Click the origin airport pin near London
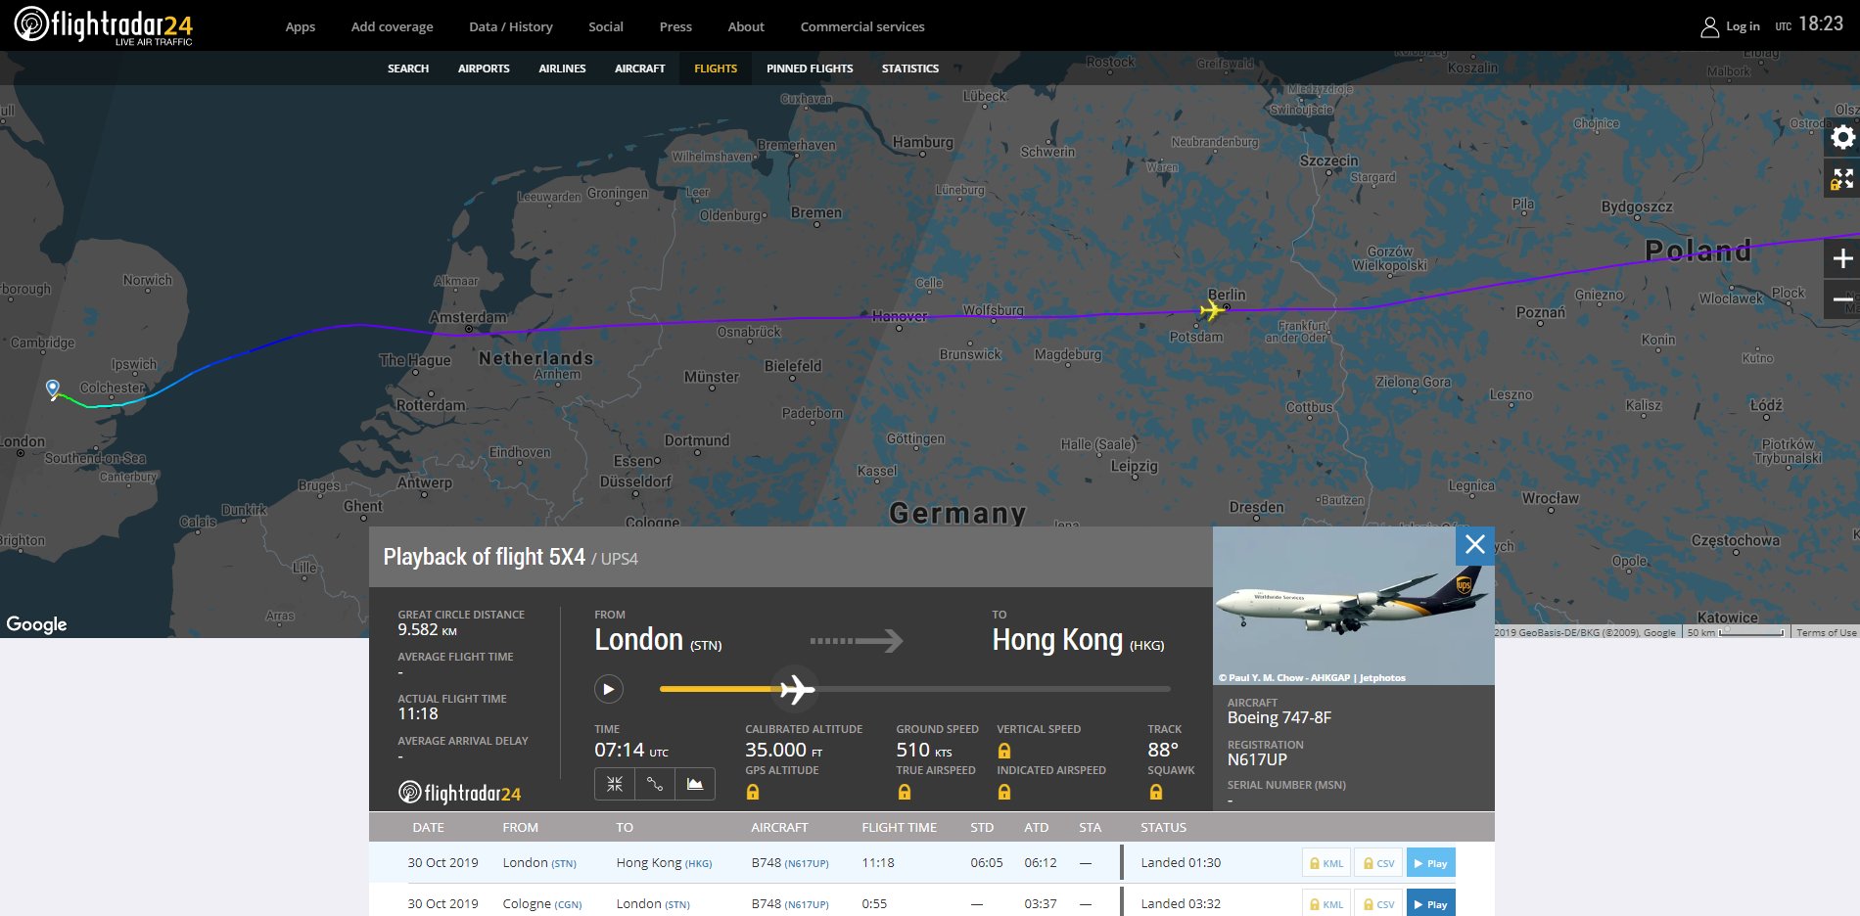 tap(53, 389)
